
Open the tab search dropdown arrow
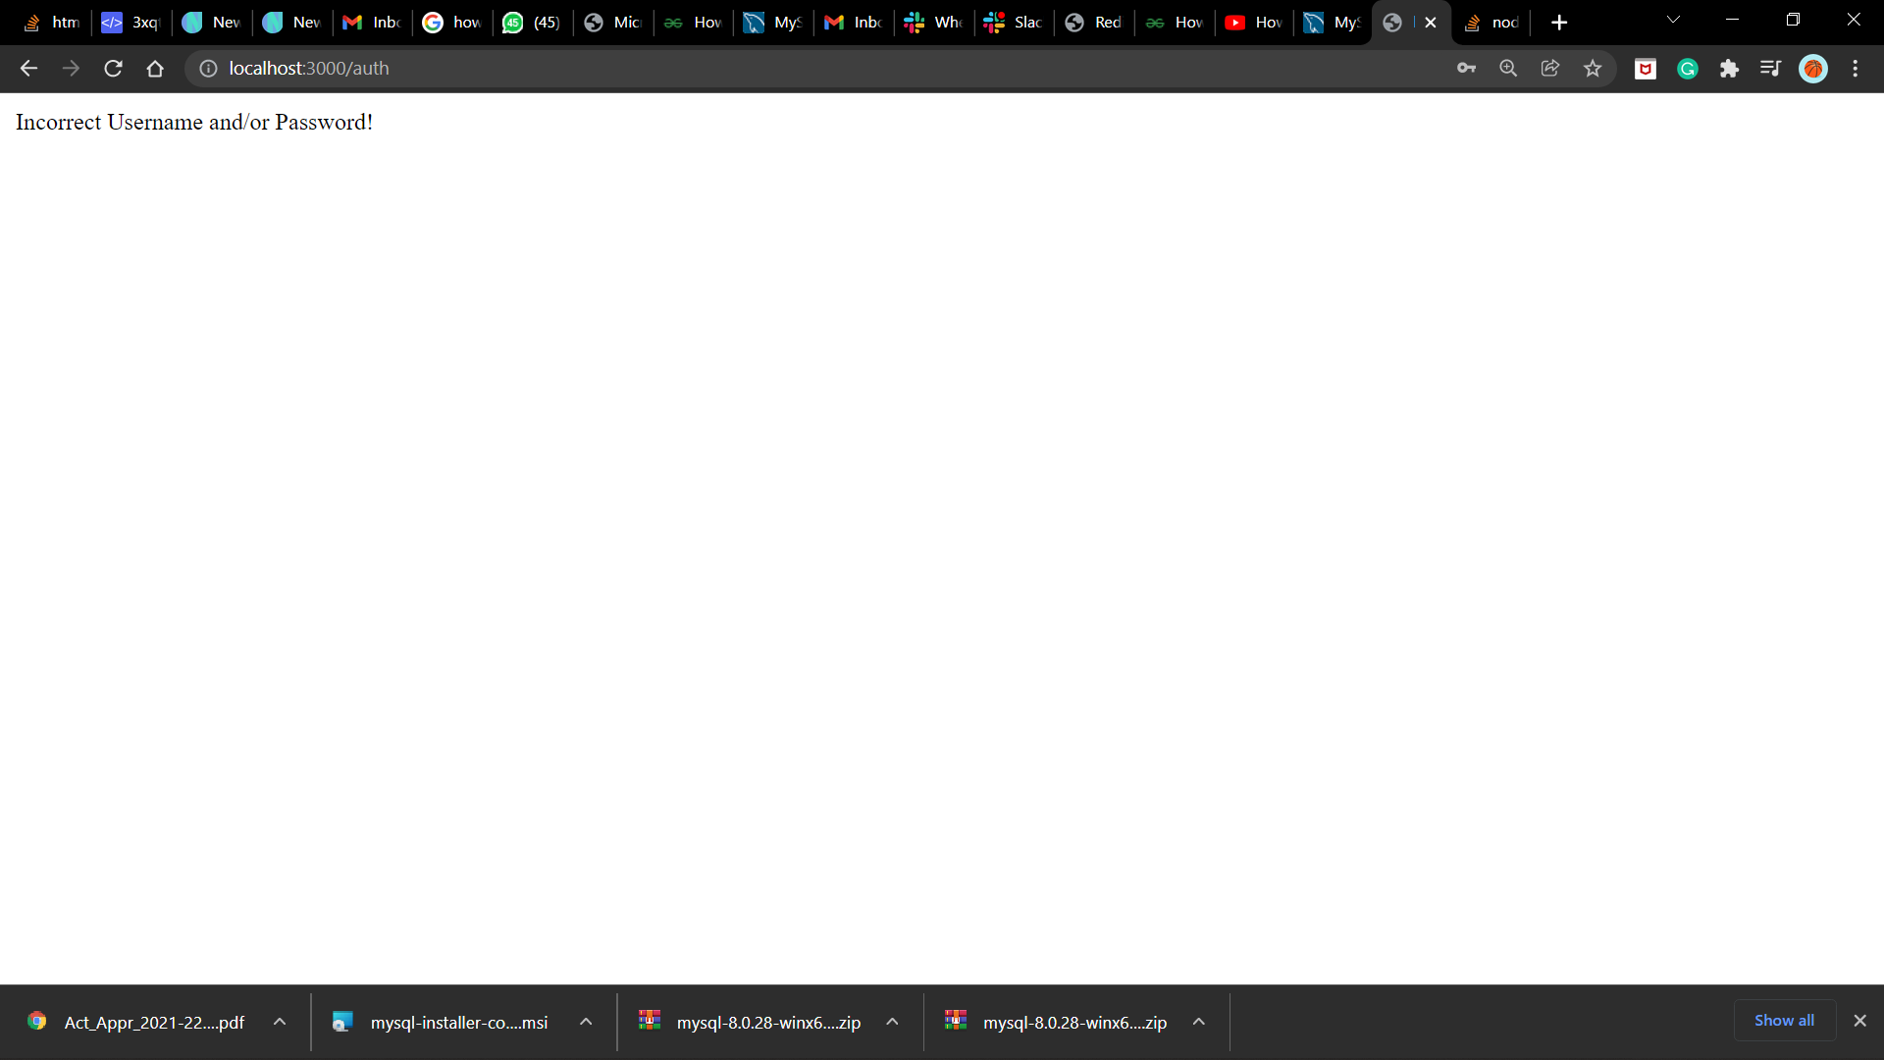tap(1673, 21)
